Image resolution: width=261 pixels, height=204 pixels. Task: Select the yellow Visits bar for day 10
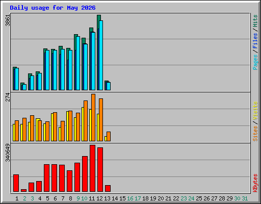click(83, 124)
